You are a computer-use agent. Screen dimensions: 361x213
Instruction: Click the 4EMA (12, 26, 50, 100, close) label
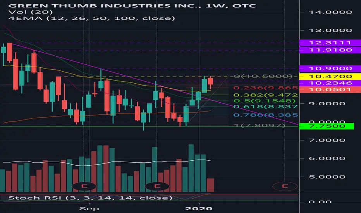click(92, 18)
